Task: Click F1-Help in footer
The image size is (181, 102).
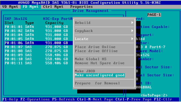Action: click(10, 99)
